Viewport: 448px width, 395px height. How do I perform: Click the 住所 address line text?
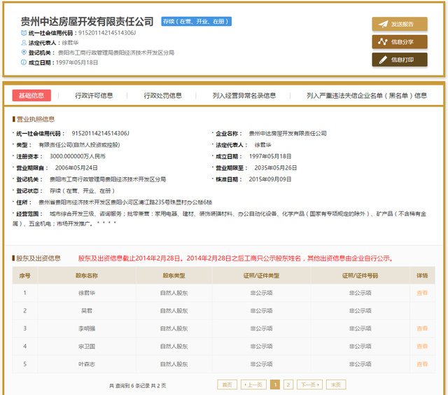point(125,202)
